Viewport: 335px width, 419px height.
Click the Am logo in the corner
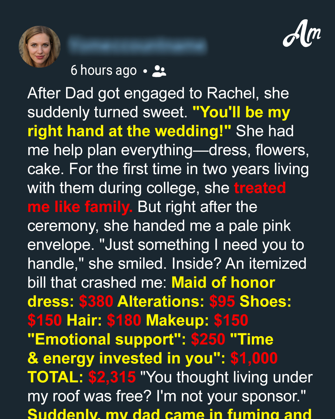(x=302, y=34)
